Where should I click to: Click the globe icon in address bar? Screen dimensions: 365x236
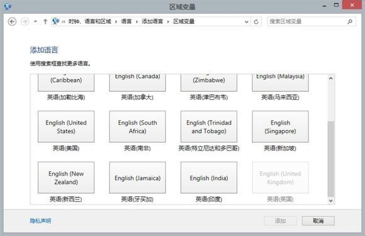[55, 21]
